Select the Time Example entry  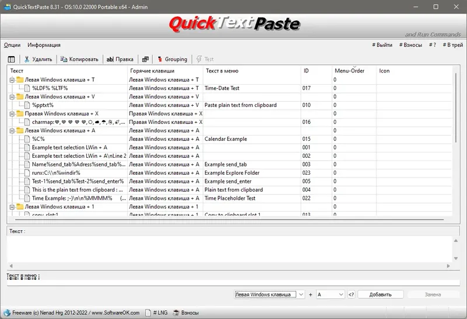[x=79, y=198]
